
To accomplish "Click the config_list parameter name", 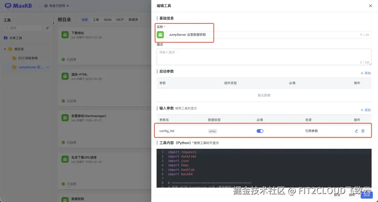I will point(167,131).
